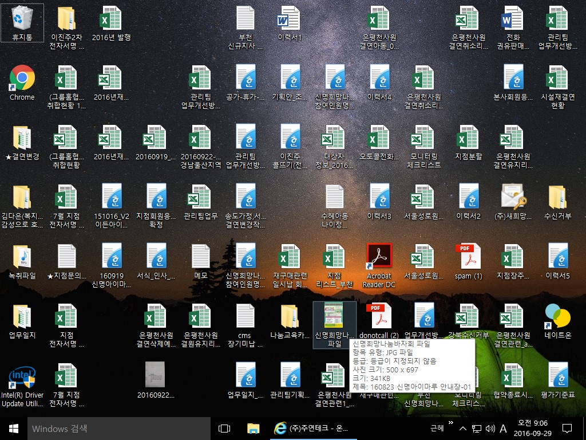Select the Acrobat Reader DC shortcut
This screenshot has width=586, height=440.
click(379, 265)
